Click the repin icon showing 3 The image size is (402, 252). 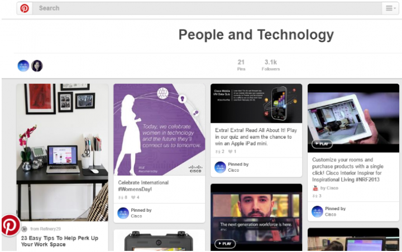point(314,196)
